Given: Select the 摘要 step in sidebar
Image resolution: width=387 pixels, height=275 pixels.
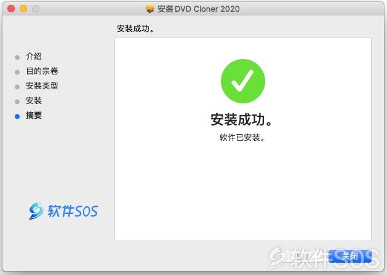Looking at the screenshot, I should tap(34, 115).
